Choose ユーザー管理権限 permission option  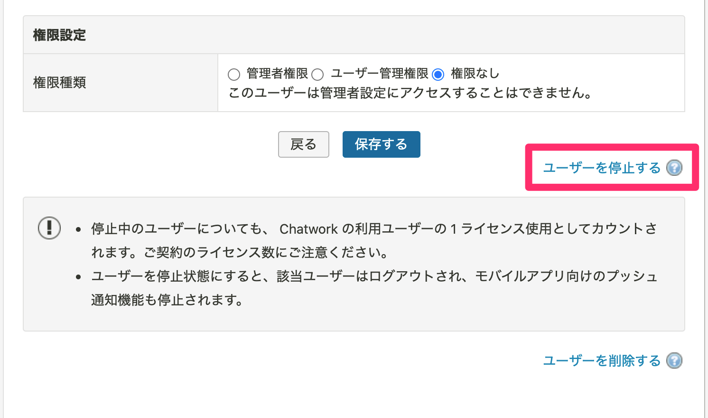point(317,74)
